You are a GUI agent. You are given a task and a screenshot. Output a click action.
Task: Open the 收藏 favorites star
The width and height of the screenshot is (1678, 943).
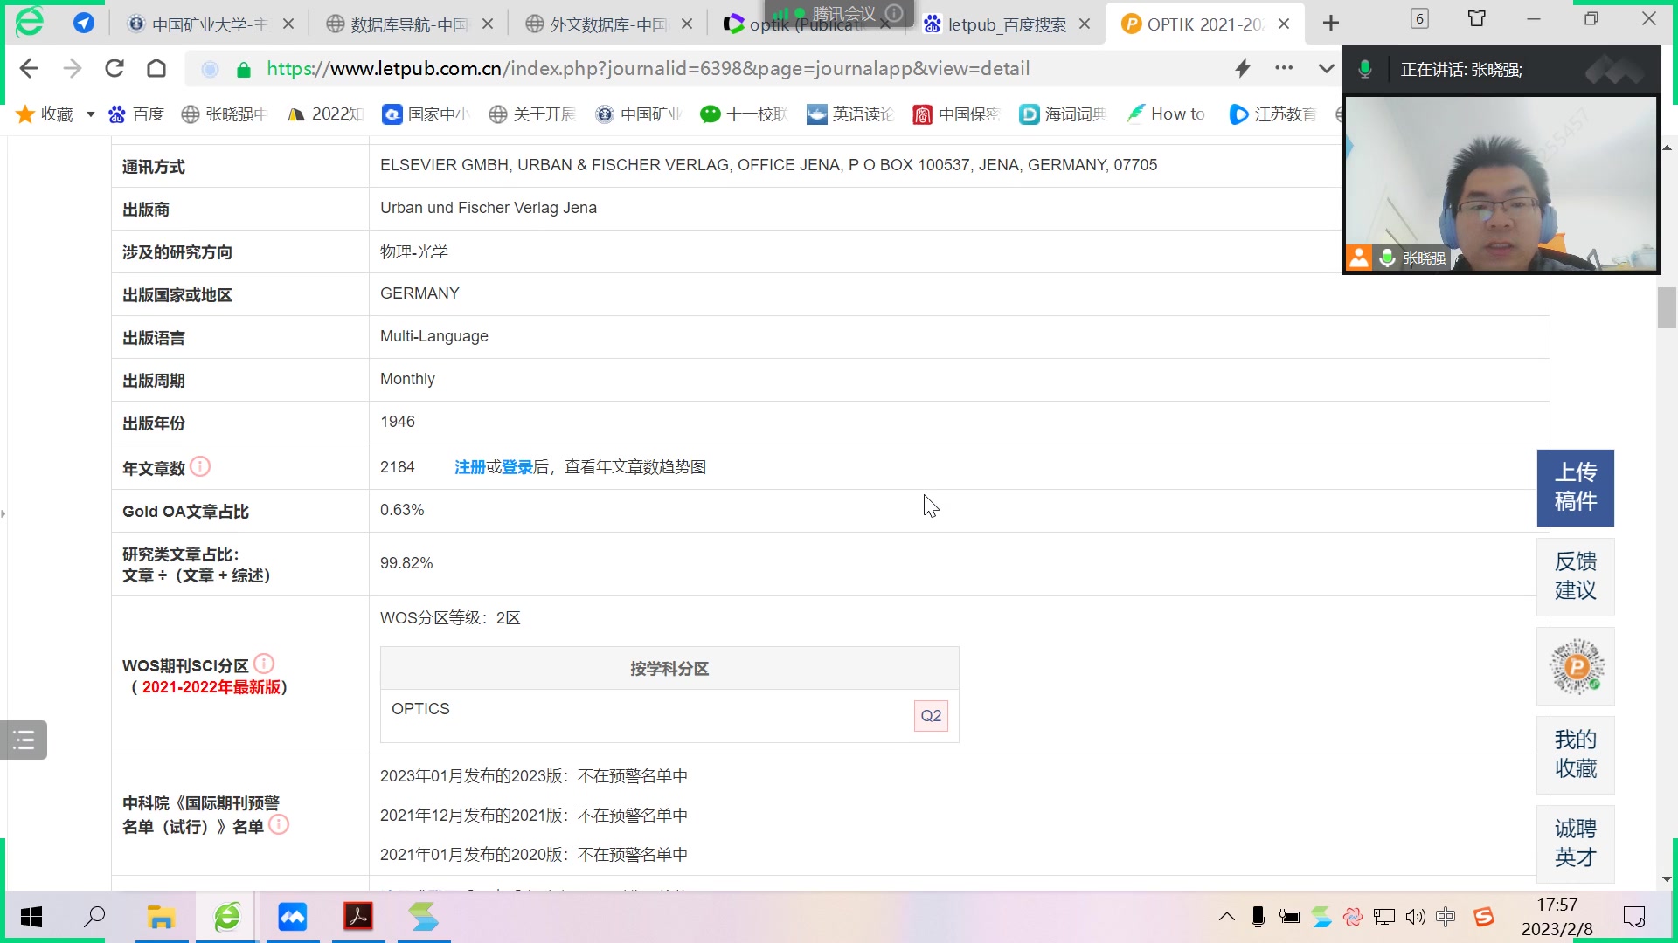(25, 114)
